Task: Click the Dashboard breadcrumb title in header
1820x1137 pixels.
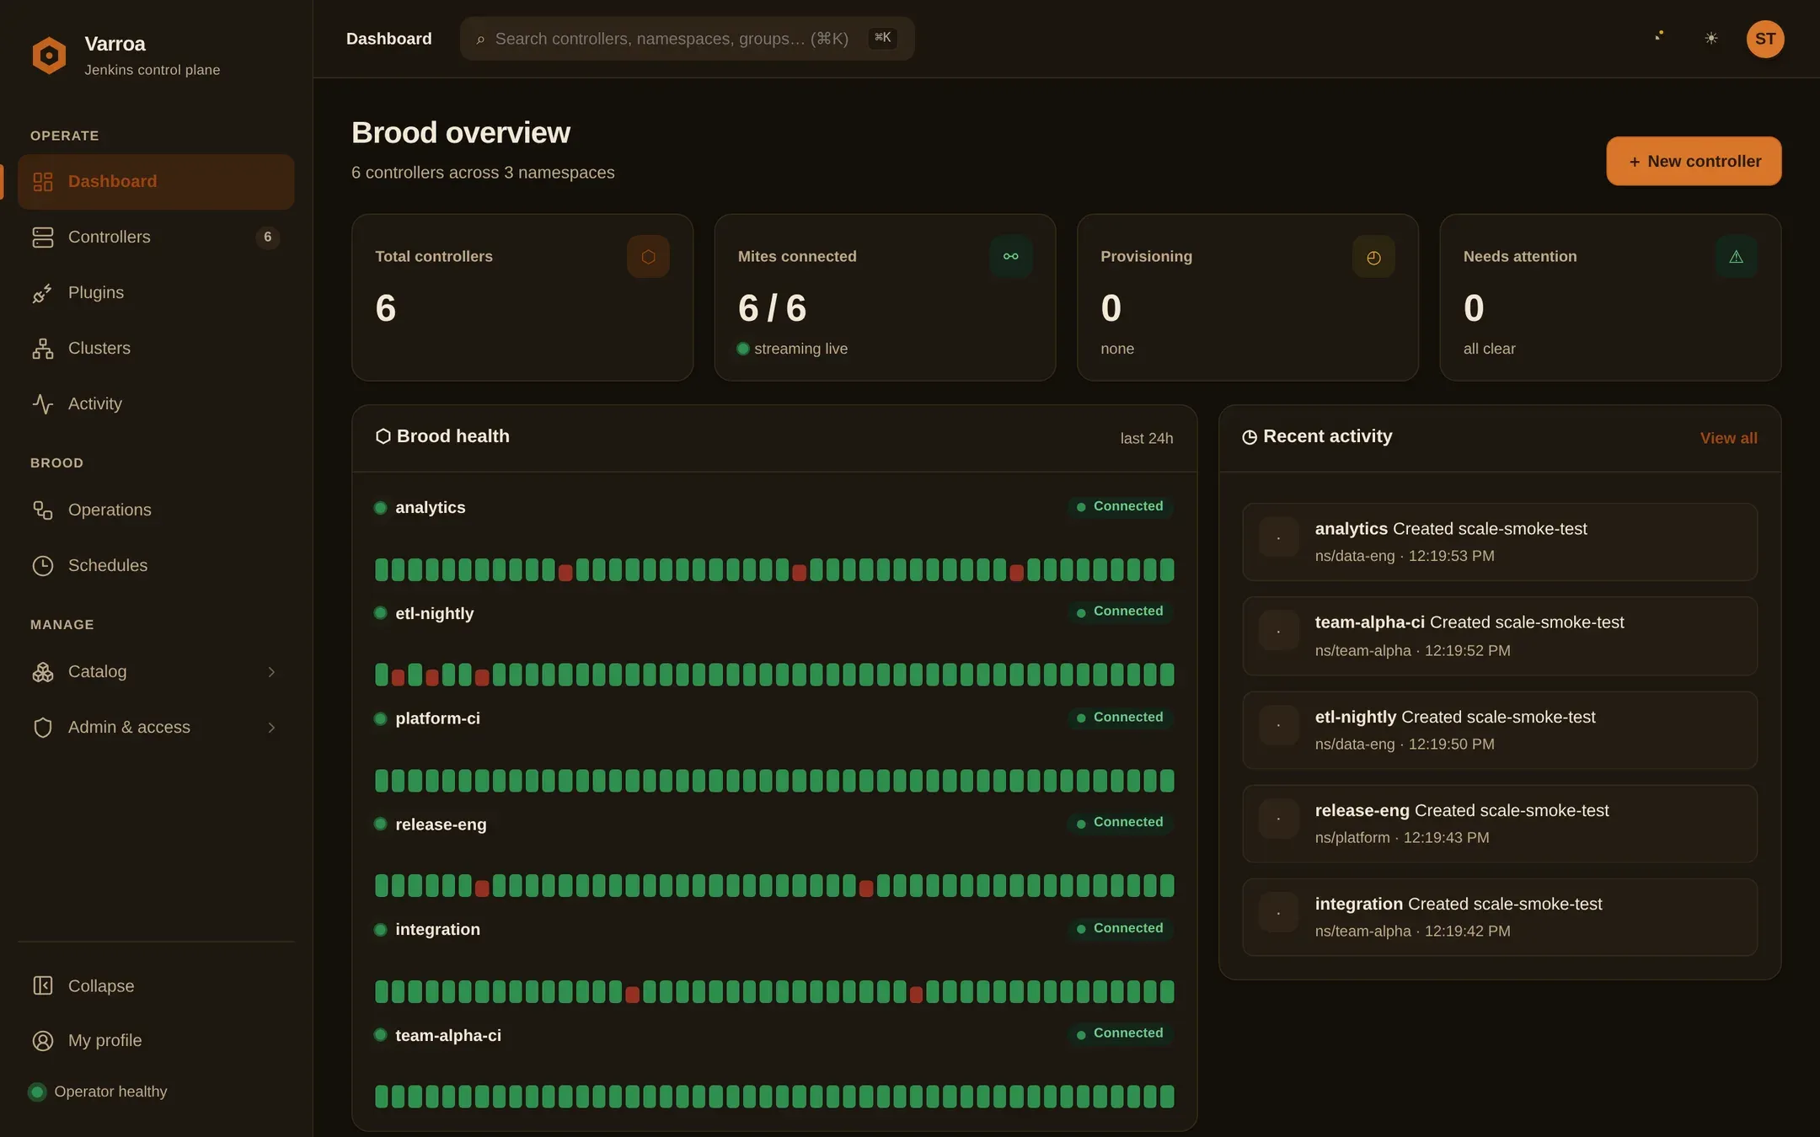Action: [x=389, y=39]
